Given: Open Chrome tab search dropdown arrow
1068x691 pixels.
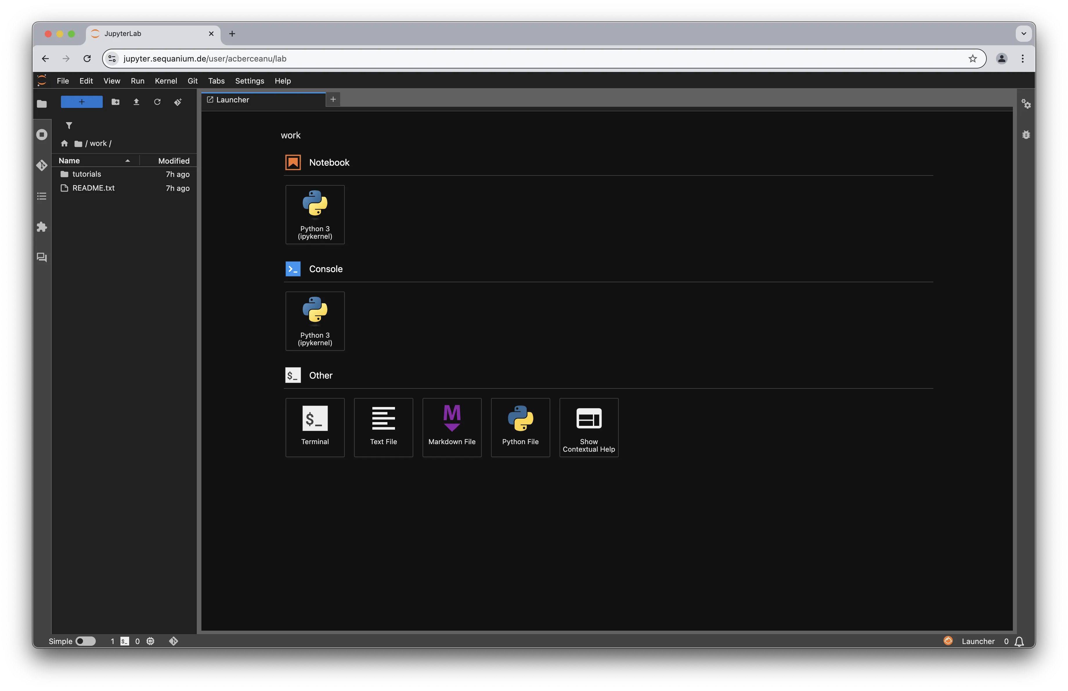Looking at the screenshot, I should click(1024, 34).
